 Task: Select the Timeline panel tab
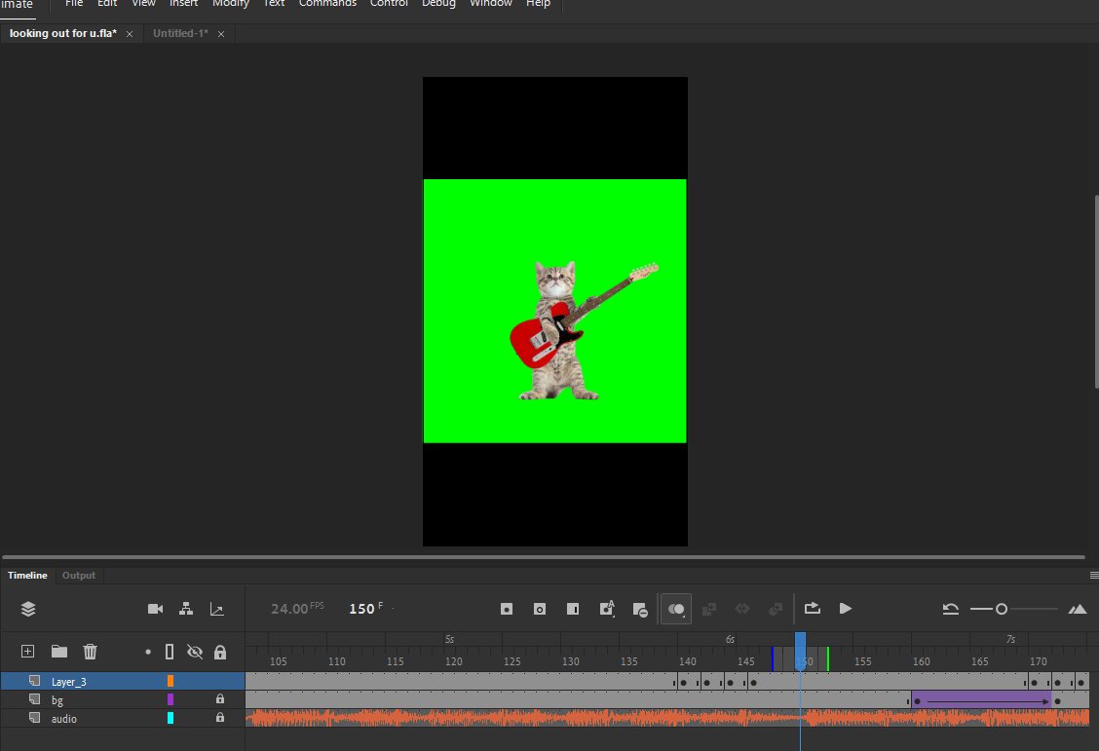point(27,575)
